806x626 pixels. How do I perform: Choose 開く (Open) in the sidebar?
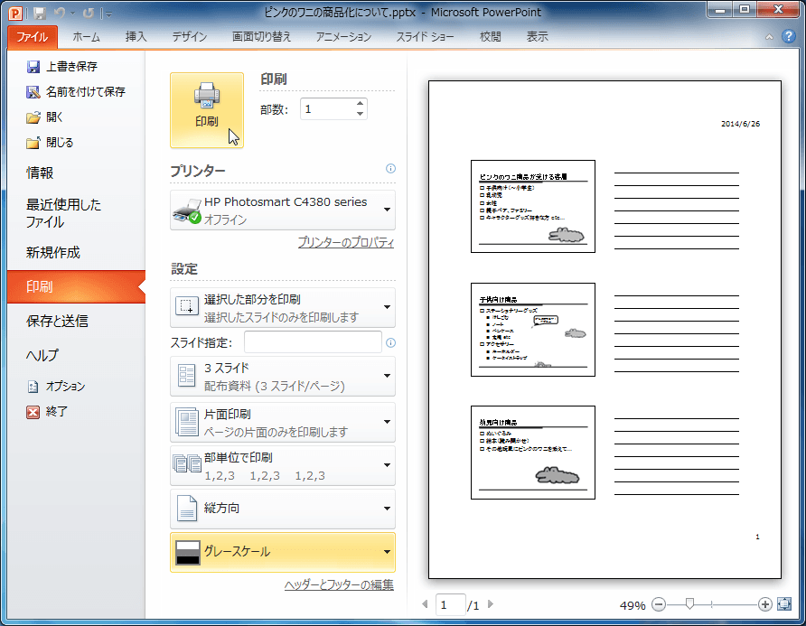(44, 117)
